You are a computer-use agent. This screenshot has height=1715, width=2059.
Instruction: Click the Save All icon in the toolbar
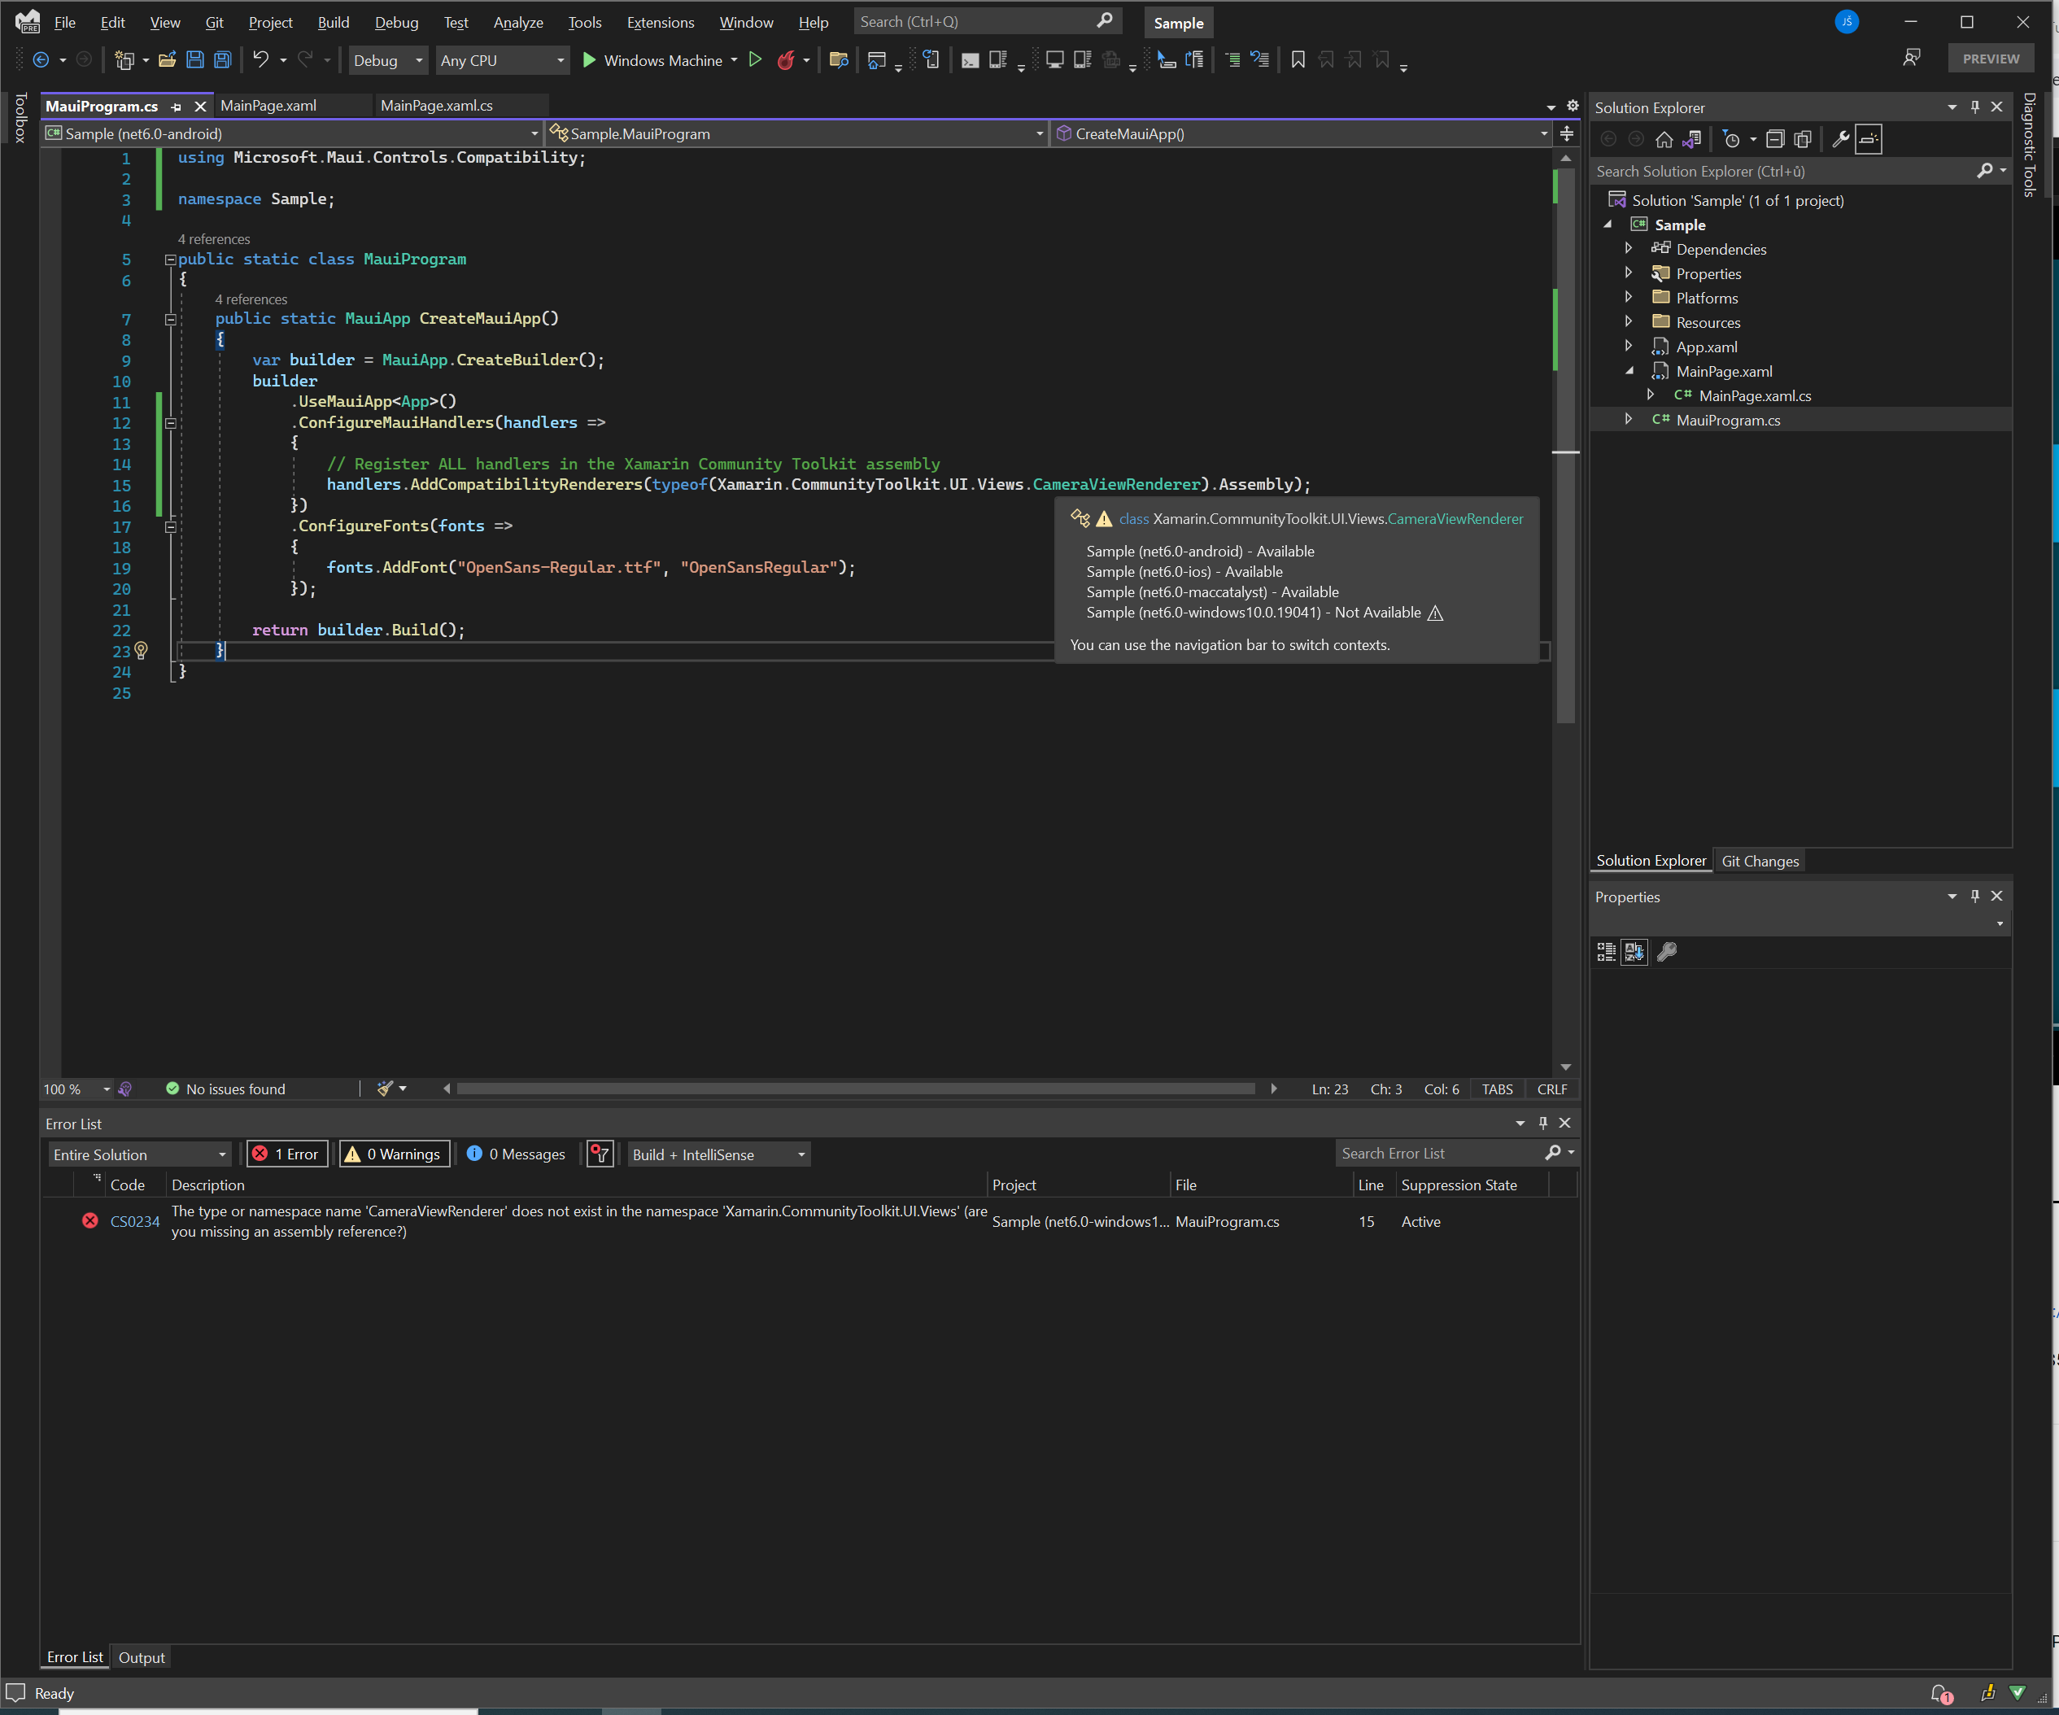click(223, 60)
